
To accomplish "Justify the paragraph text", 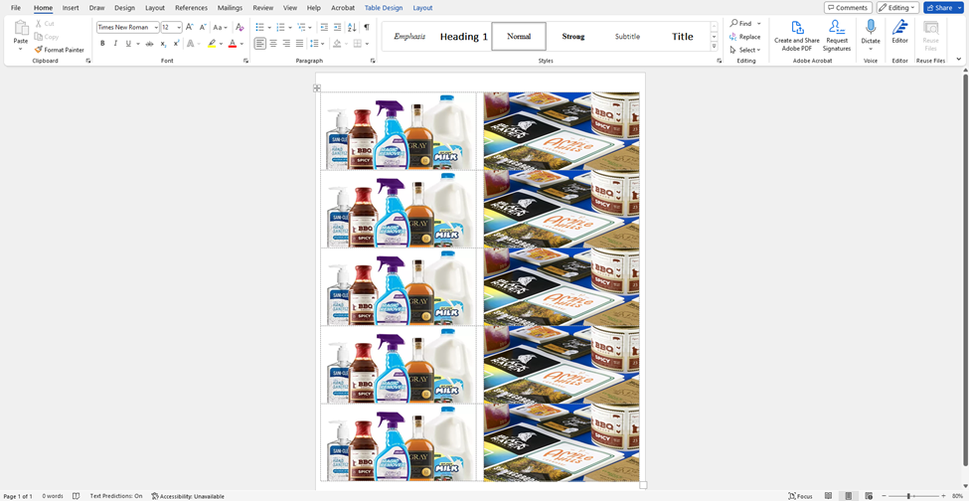I will click(300, 44).
